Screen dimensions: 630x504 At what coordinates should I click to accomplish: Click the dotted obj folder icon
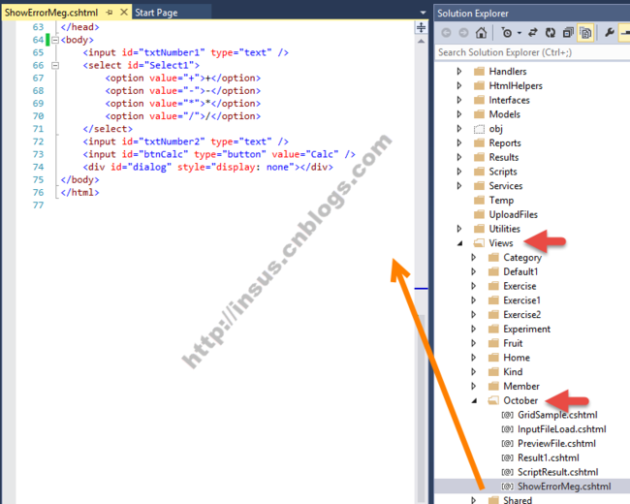479,129
